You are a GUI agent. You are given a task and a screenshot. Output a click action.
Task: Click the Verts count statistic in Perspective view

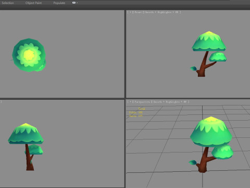(136, 116)
